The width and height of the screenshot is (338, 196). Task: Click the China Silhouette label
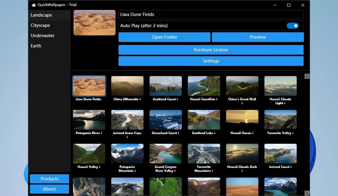click(x=127, y=99)
